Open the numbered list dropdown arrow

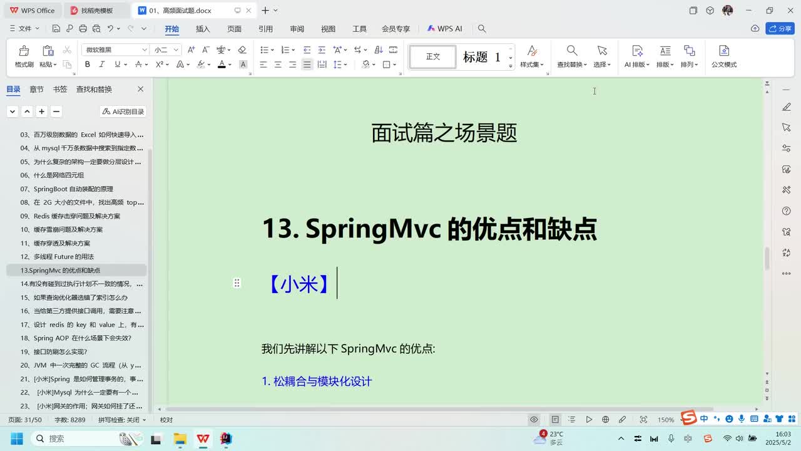(x=293, y=49)
